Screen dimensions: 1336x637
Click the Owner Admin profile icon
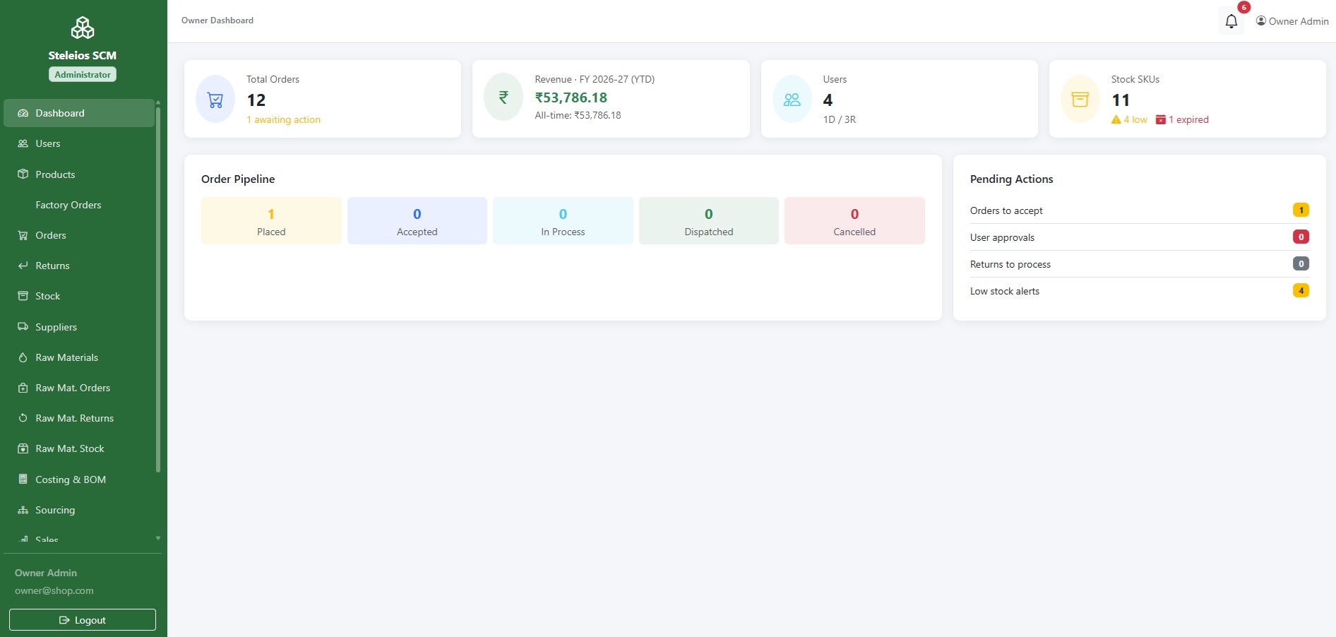1261,21
